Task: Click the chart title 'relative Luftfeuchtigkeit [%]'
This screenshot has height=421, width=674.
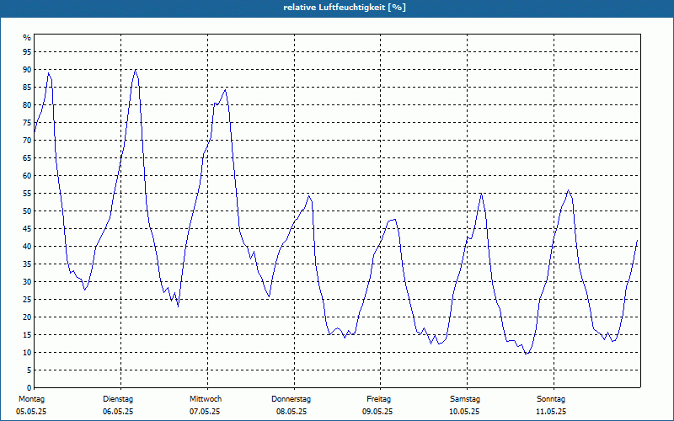Action: tap(345, 8)
